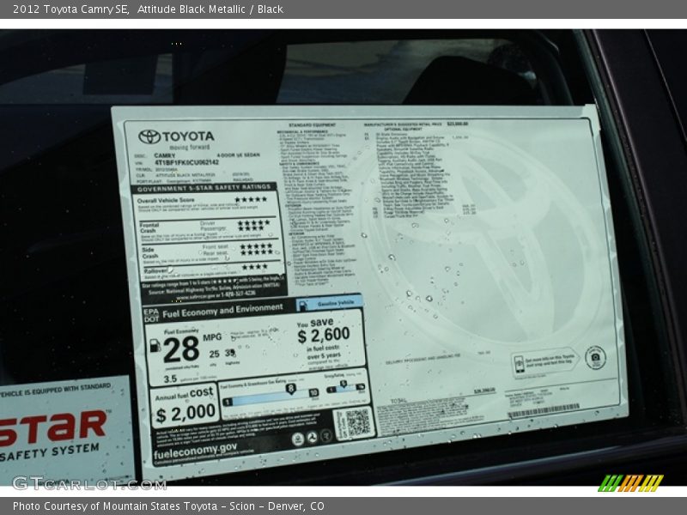Click the $2,600 fuel savings figure
This screenshot has height=515, width=687.
324,335
